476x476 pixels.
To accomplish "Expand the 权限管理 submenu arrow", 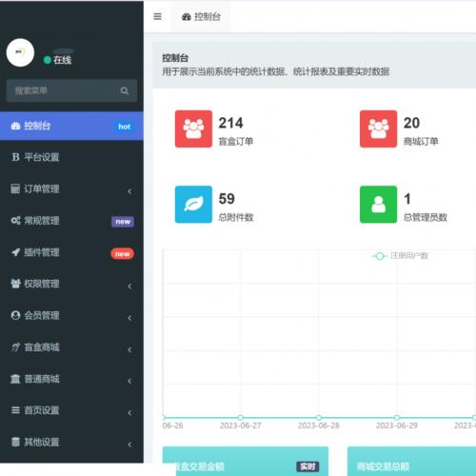I will pos(129,286).
